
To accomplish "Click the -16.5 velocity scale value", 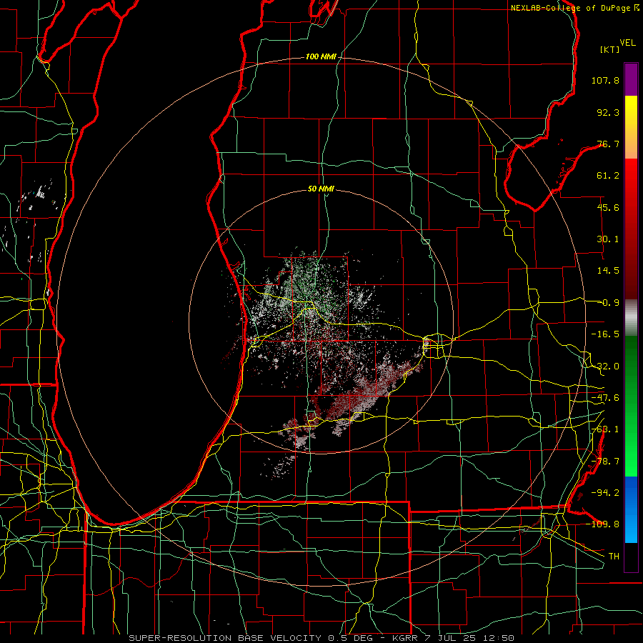I will coord(605,334).
